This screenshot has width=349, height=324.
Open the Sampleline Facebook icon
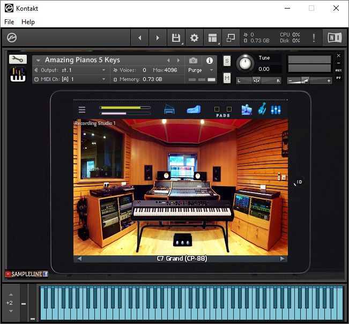(x=46, y=274)
